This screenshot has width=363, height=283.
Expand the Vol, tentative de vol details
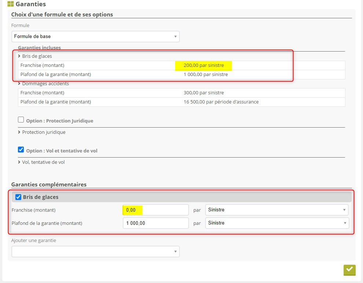(43, 162)
